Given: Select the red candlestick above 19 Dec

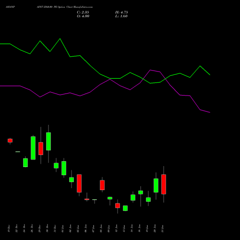Looking at the screenshot, I should (x=10, y=141).
